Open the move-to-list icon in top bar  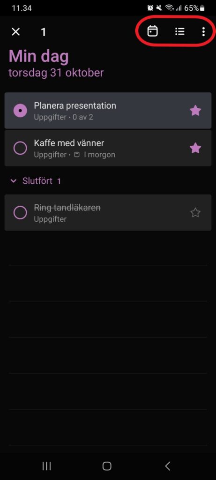(179, 31)
